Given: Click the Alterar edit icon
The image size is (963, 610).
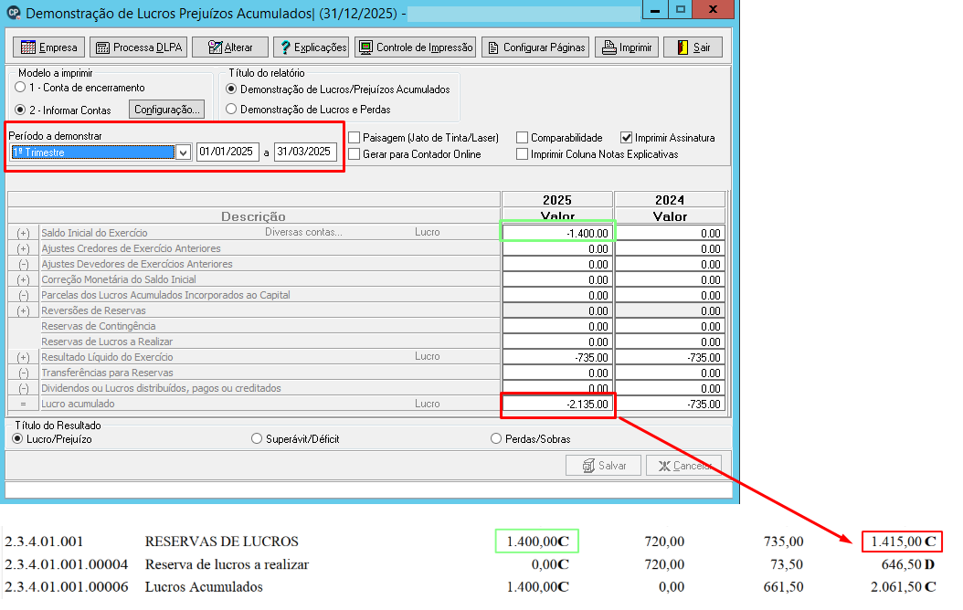Looking at the screenshot, I should coord(215,47).
